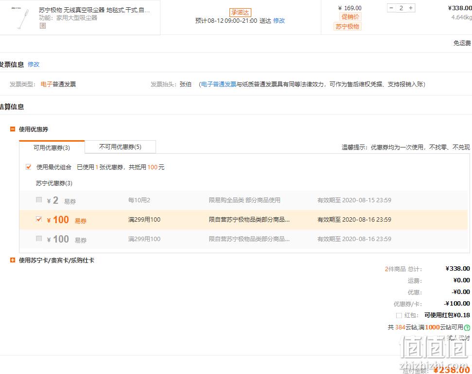The image size is (472, 374).
Task: Click the 优惠券/卡 amount -¥100.00
Action: click(x=457, y=303)
